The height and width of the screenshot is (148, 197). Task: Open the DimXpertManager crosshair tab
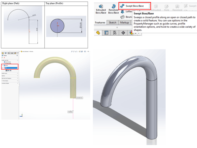click(x=123, y=33)
